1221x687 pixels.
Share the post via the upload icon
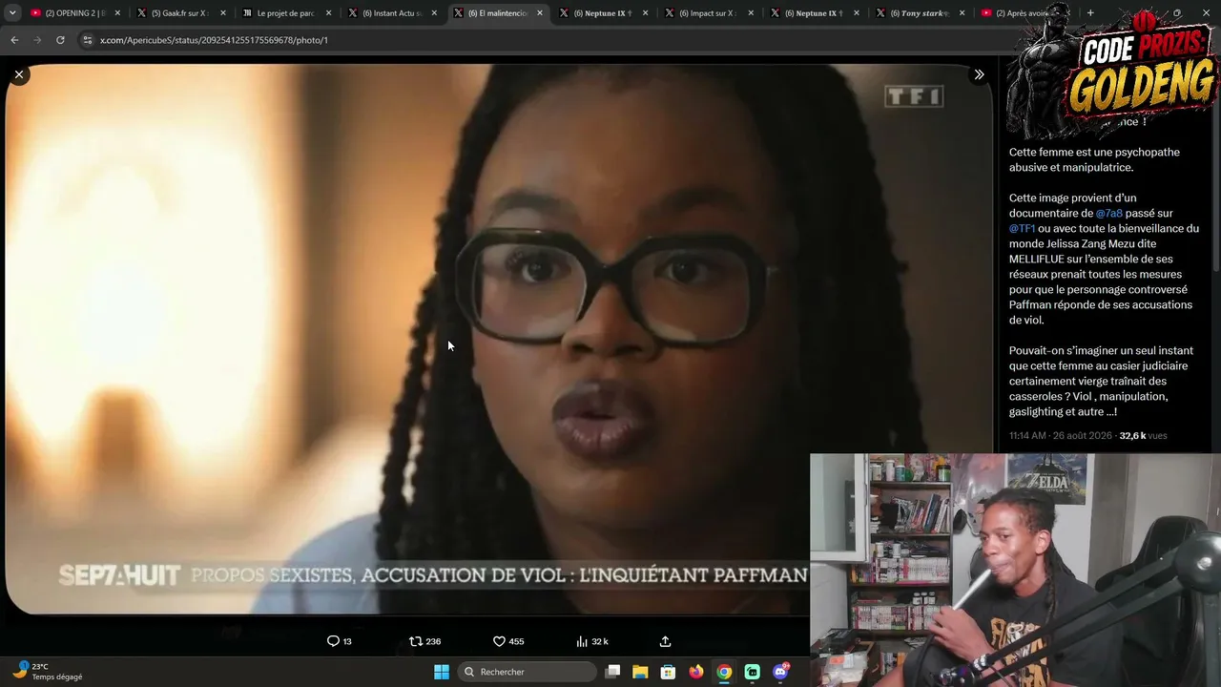(666, 641)
